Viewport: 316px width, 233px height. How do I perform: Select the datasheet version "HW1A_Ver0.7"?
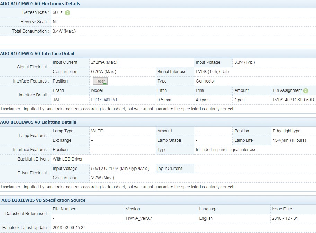click(x=139, y=218)
